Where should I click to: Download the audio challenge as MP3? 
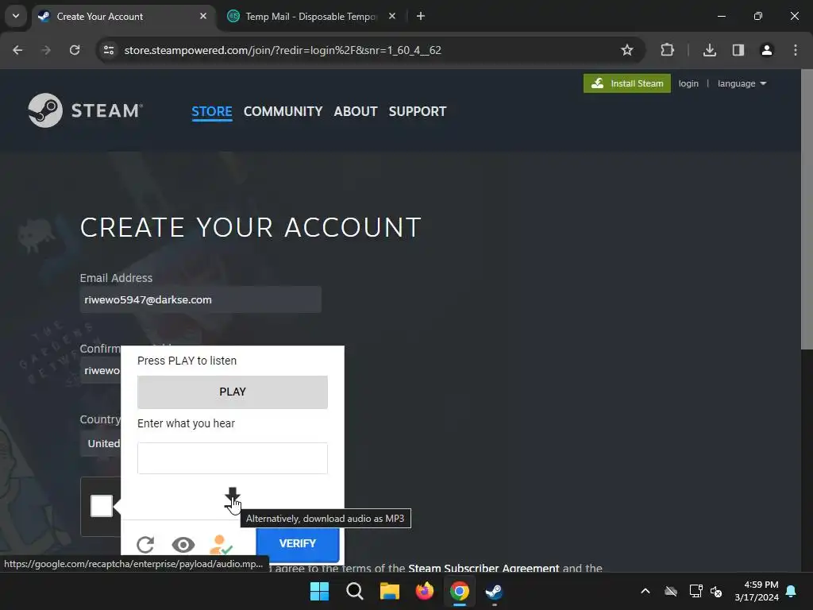pyautogui.click(x=233, y=497)
